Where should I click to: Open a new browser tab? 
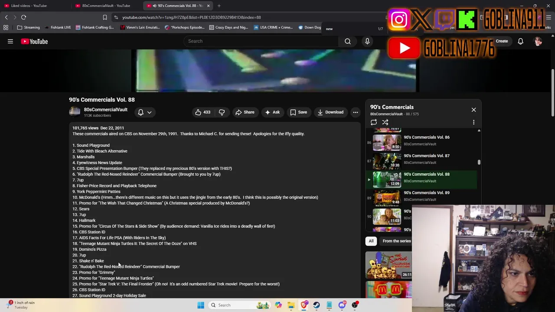(219, 6)
